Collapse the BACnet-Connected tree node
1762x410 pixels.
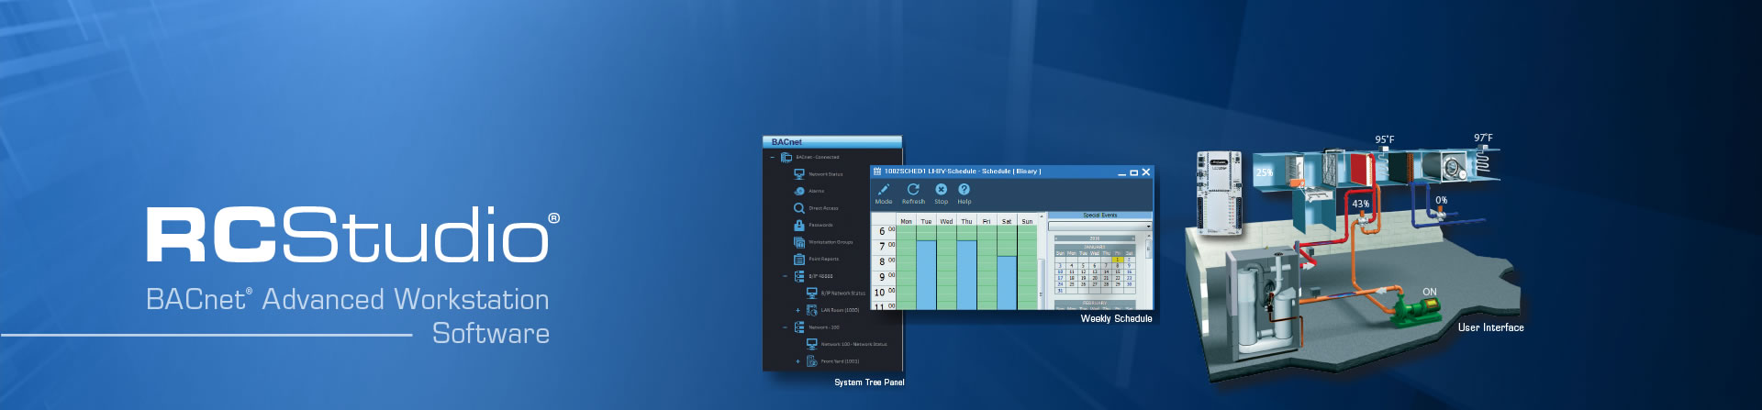click(x=773, y=158)
